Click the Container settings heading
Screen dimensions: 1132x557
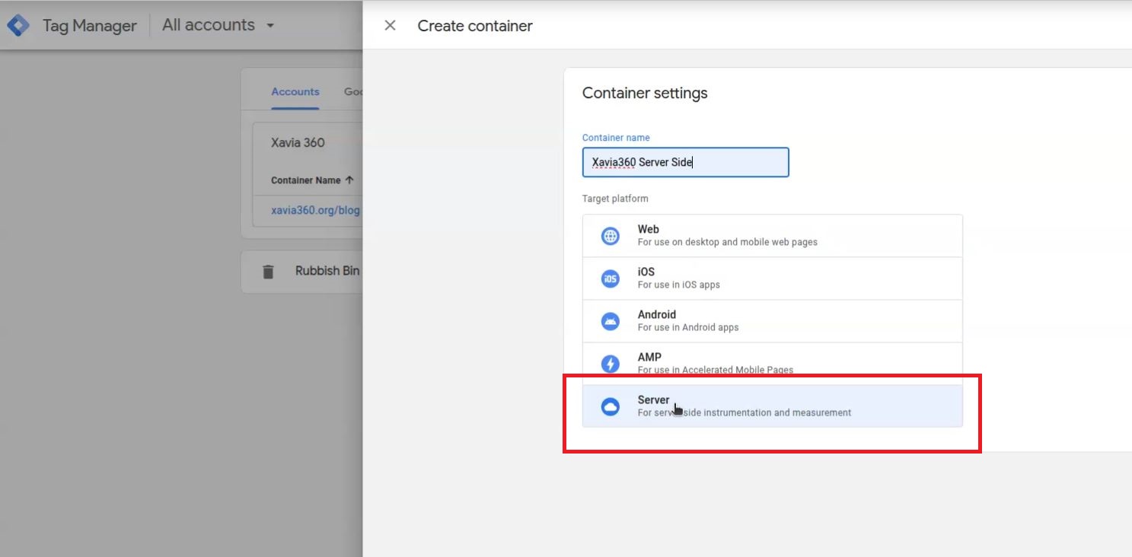(x=645, y=93)
